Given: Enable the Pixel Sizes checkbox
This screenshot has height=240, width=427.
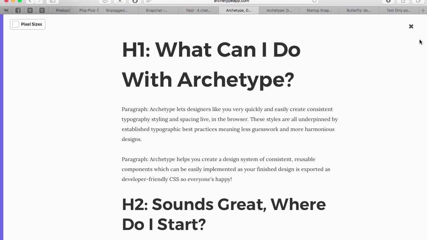Looking at the screenshot, I should coord(16,24).
